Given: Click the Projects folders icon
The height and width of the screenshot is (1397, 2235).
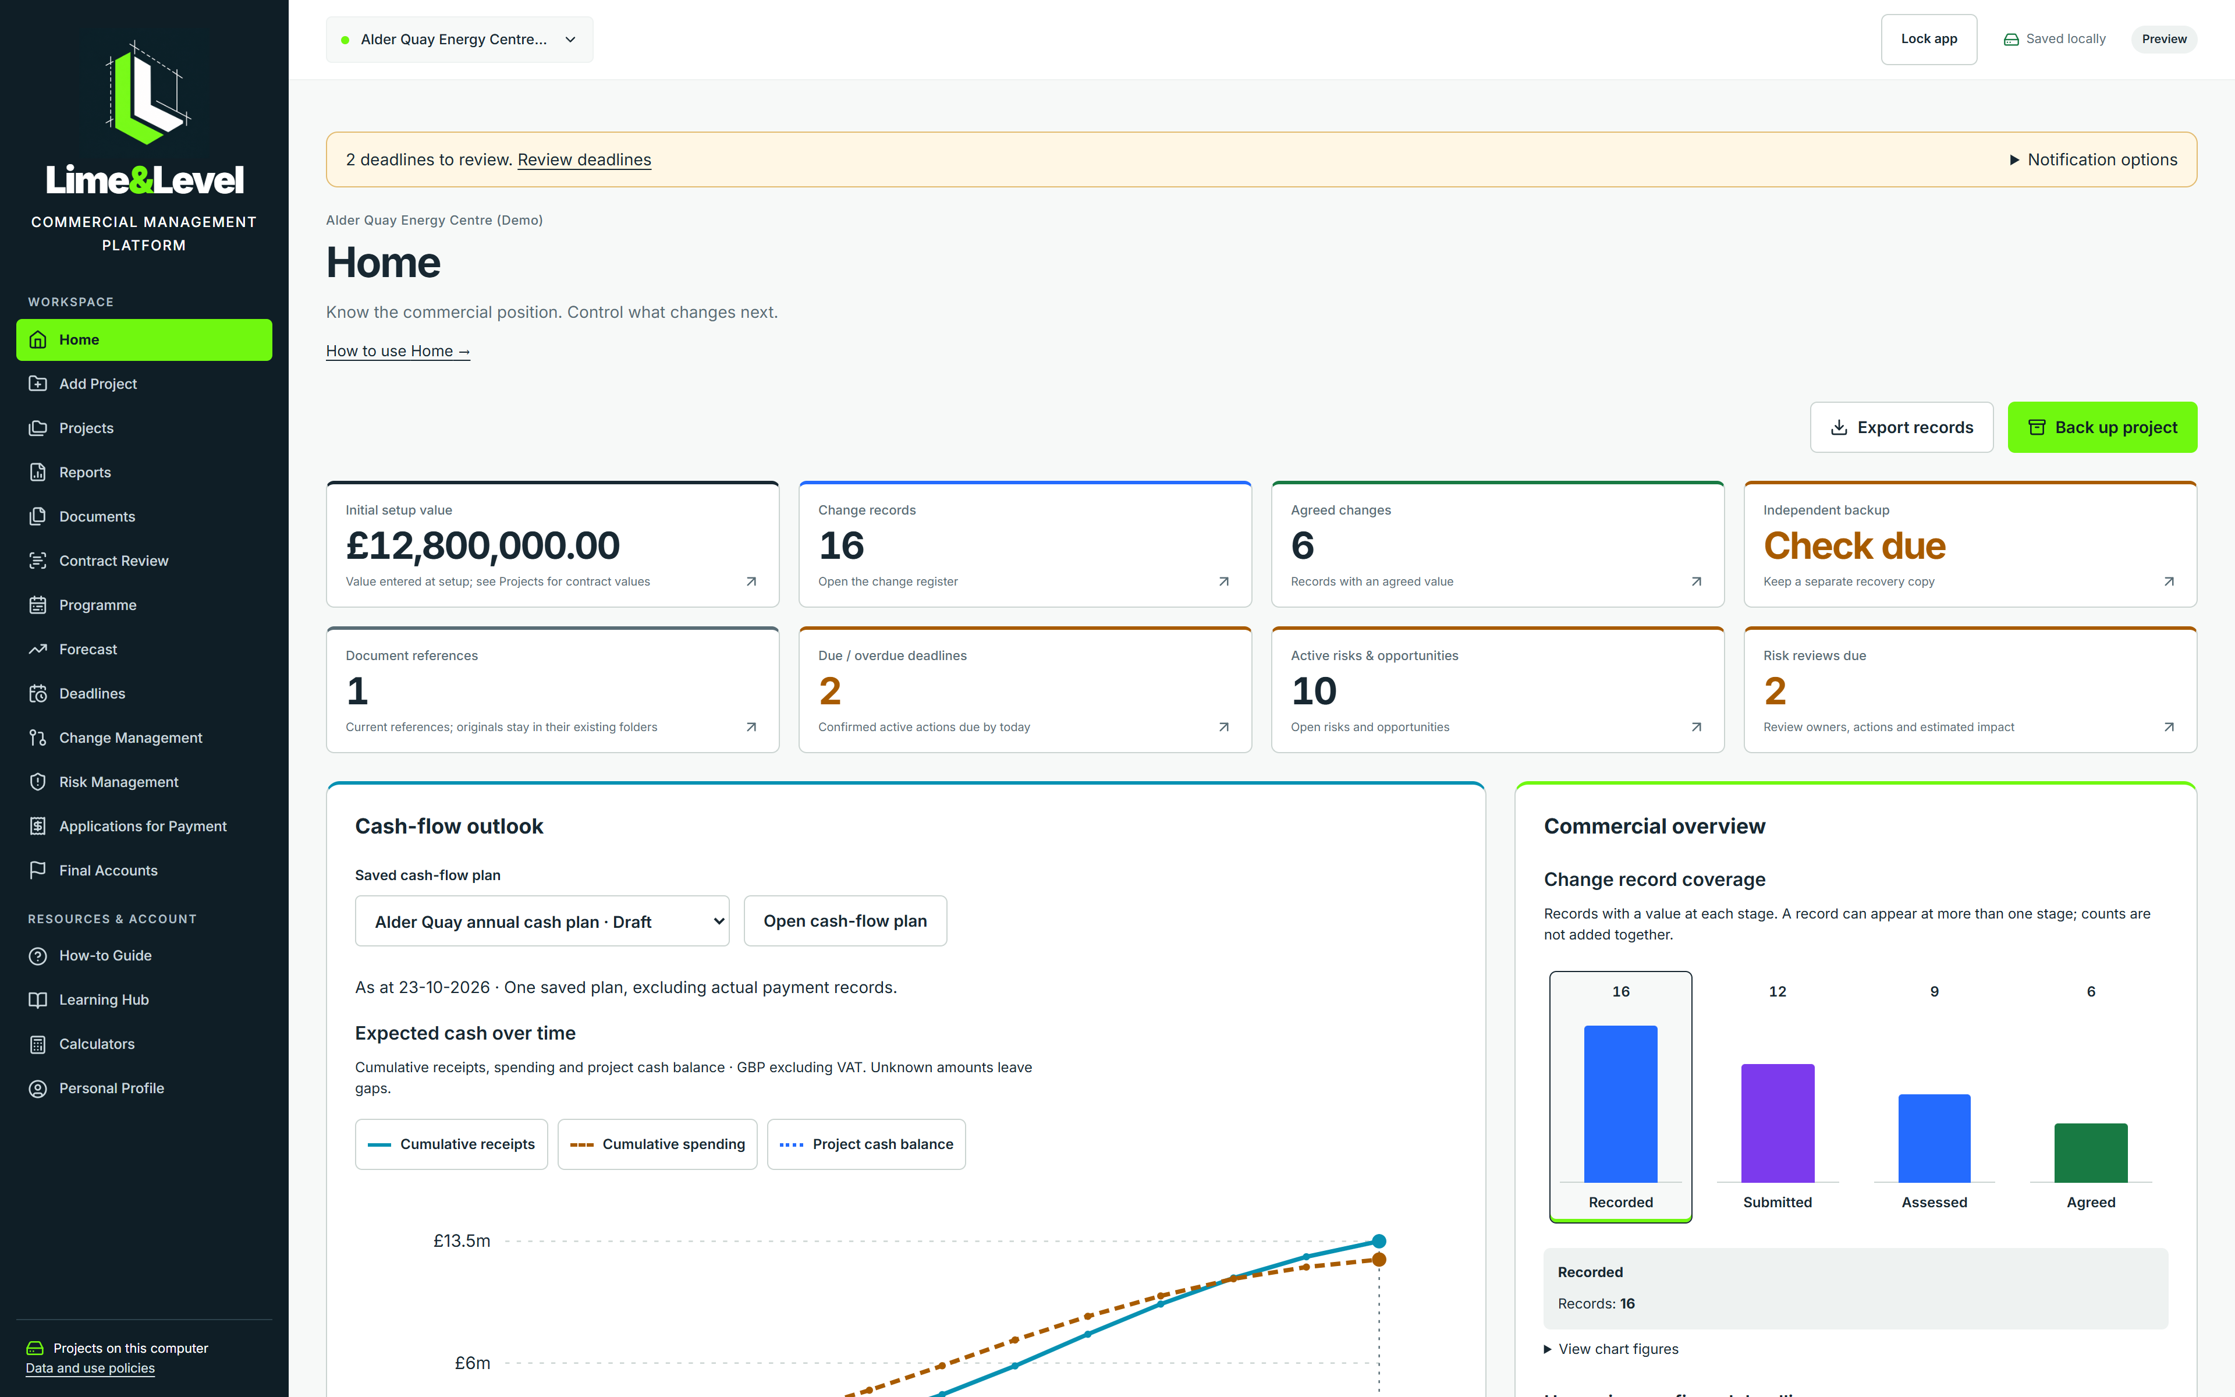Looking at the screenshot, I should tap(38, 429).
